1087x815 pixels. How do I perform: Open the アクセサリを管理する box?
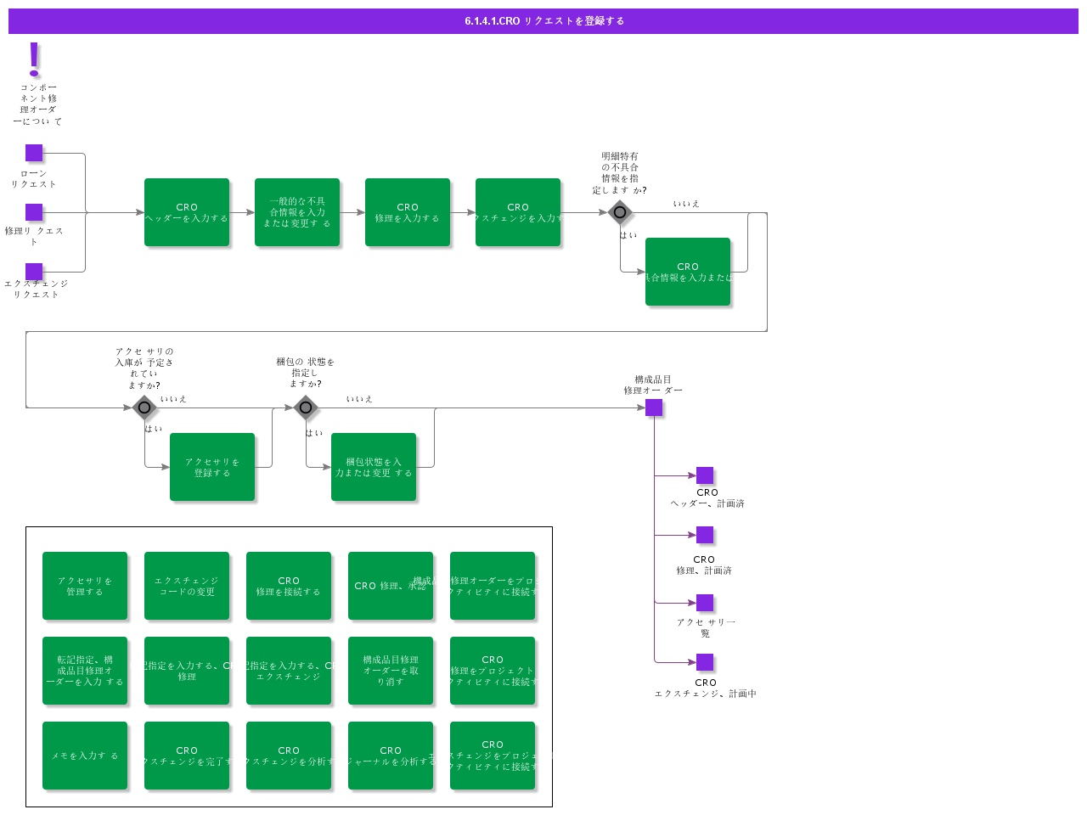[x=85, y=586]
